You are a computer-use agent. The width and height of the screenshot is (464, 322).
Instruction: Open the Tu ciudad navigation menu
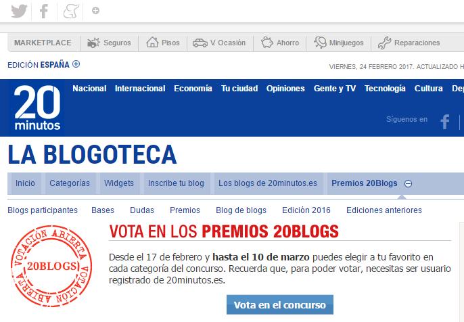point(239,89)
